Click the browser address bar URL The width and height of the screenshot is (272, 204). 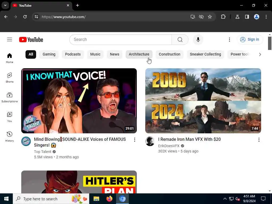[x=63, y=17]
